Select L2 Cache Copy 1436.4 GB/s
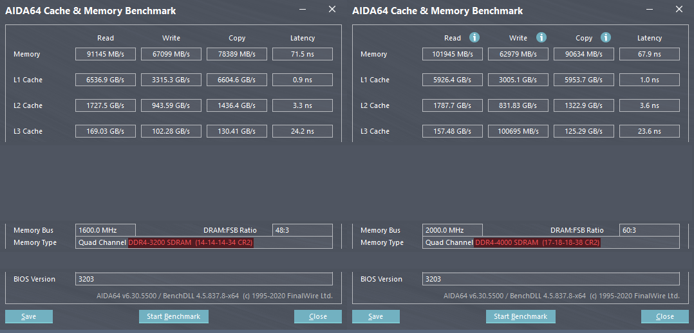Screen dimensions: 694x333 (x=237, y=105)
